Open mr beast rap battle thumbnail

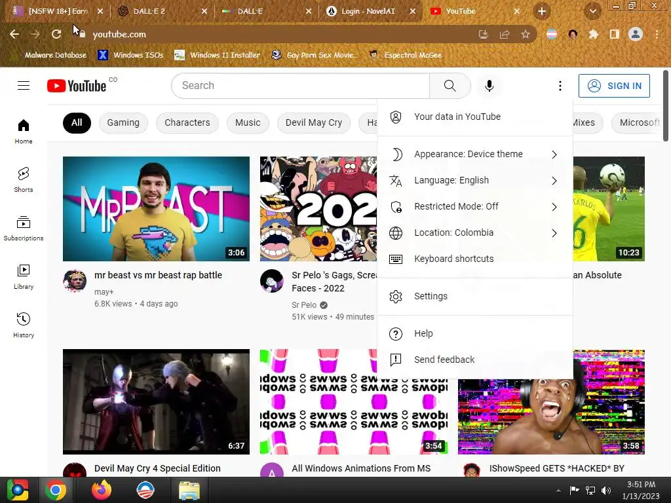click(x=156, y=209)
